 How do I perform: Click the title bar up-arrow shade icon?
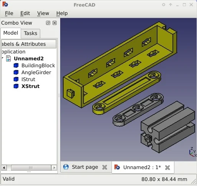pyautogui.click(x=171, y=5)
